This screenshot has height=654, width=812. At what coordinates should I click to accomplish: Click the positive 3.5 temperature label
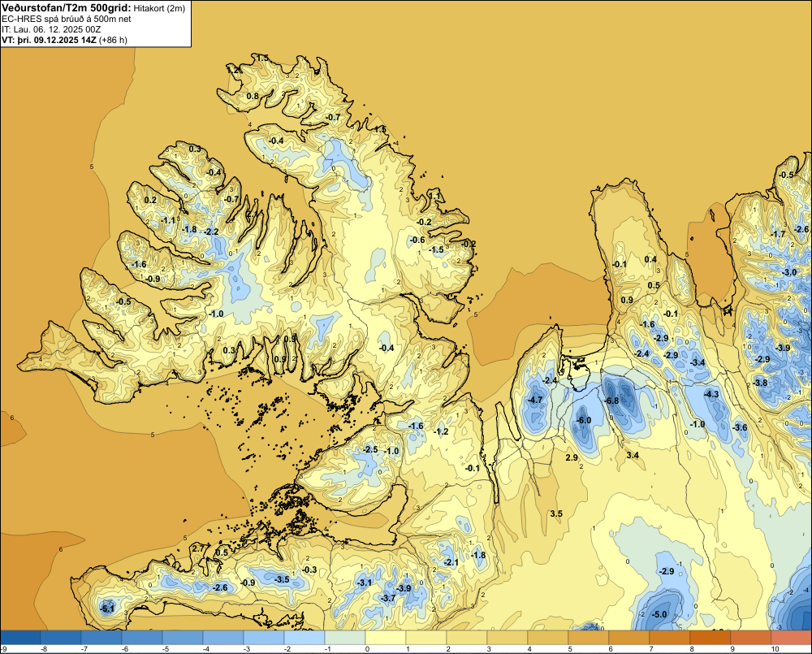[556, 513]
